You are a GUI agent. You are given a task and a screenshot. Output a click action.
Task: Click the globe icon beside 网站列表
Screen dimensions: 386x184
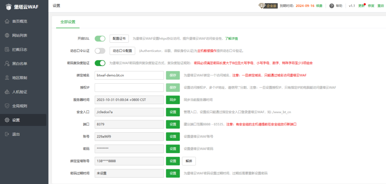[x=7, y=35]
